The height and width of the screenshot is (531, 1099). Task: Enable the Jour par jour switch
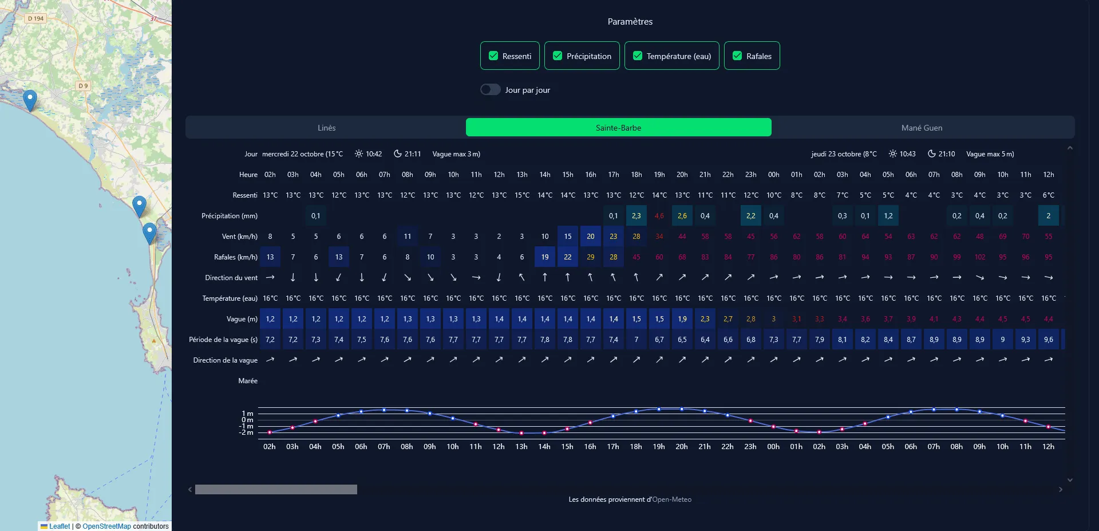491,90
